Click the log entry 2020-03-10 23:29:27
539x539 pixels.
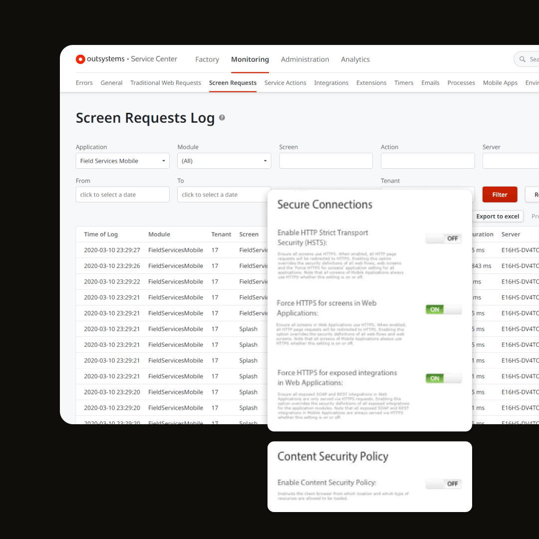coord(112,250)
